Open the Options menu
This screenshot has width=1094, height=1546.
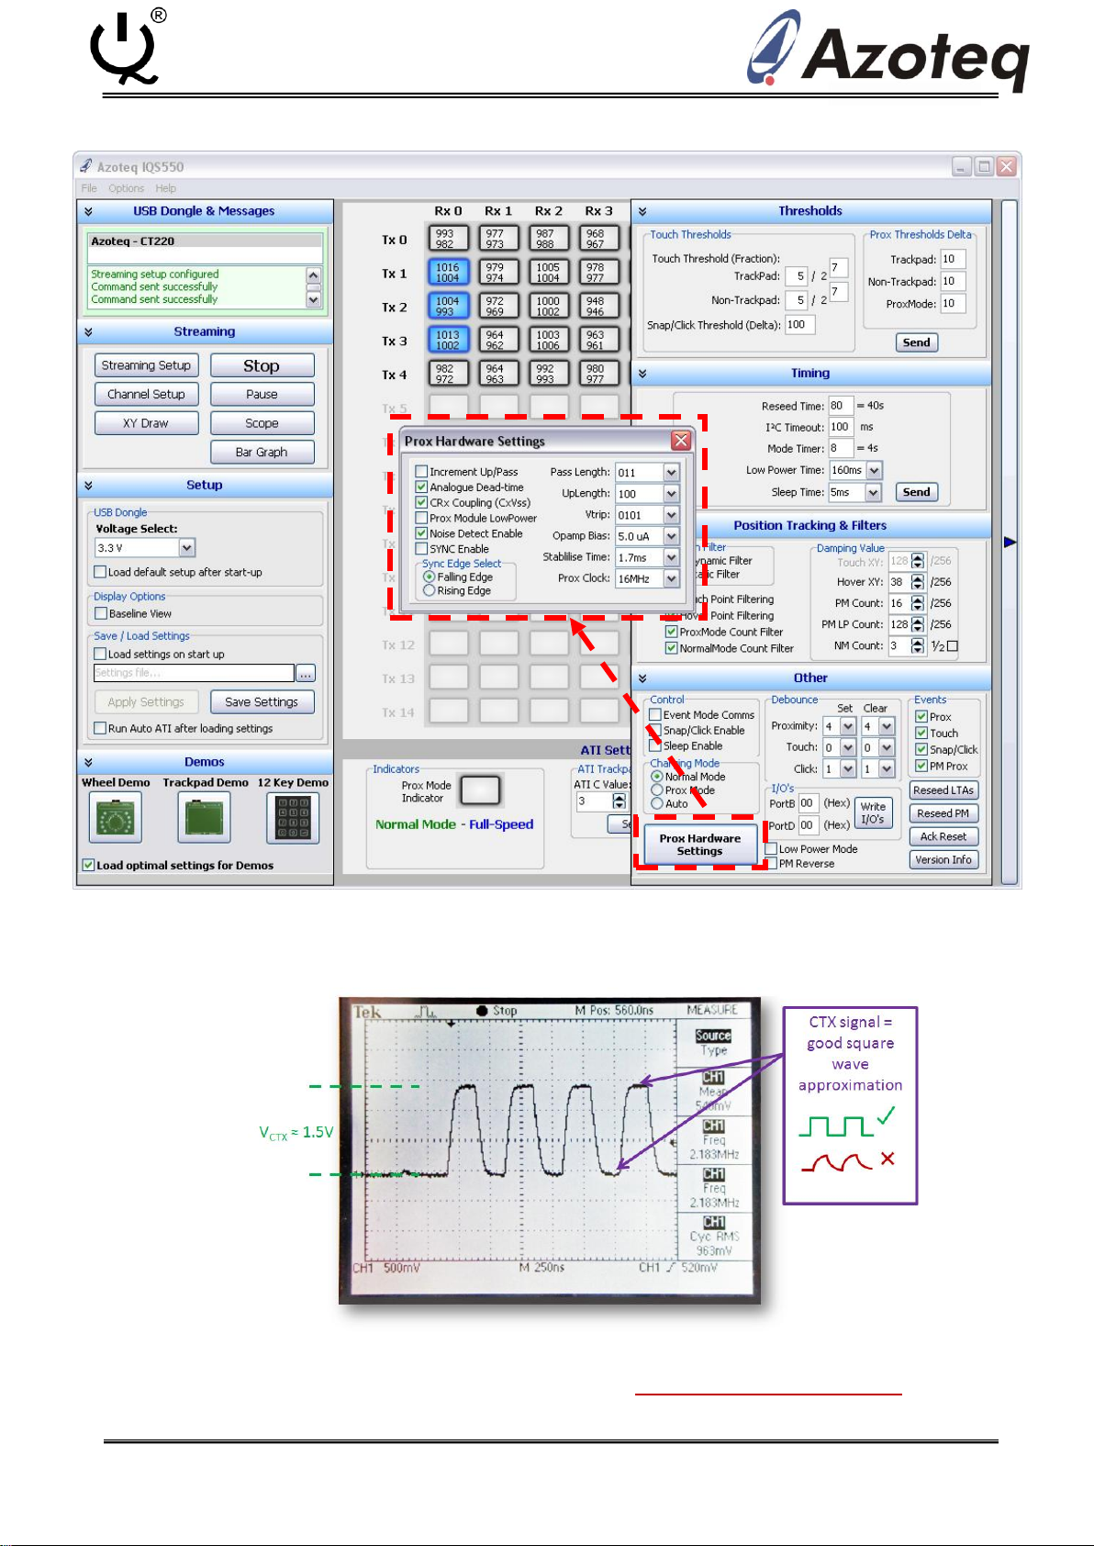click(x=126, y=188)
